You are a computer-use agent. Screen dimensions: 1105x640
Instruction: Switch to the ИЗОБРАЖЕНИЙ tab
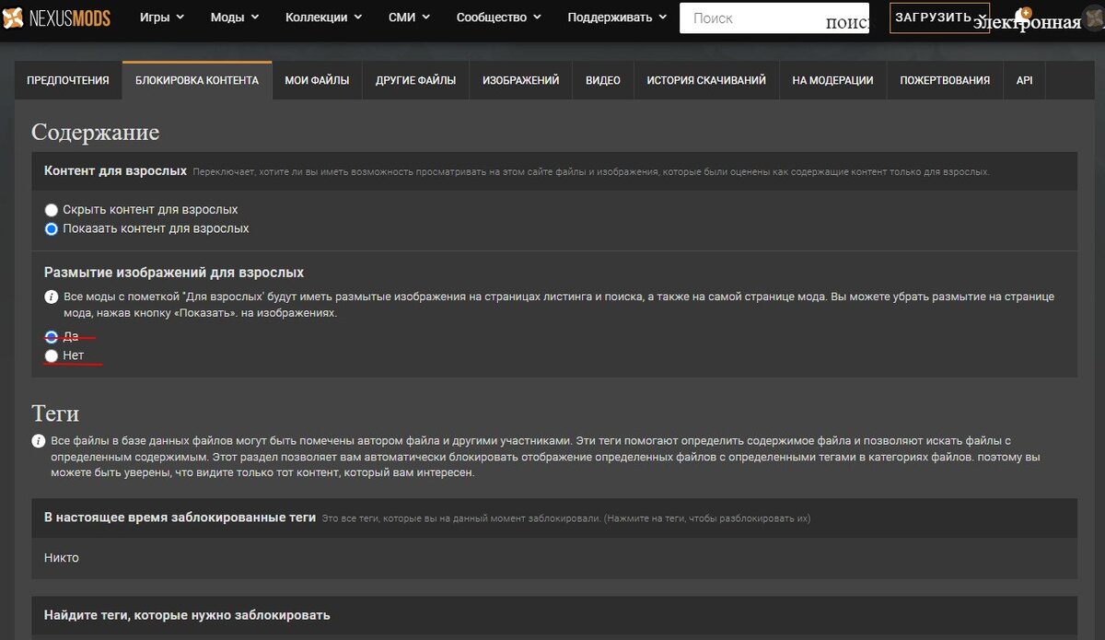point(520,80)
